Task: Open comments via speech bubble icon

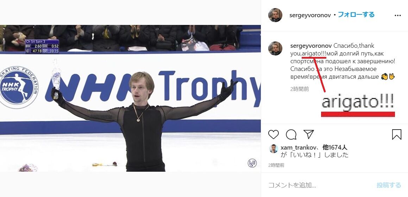Action: point(291,134)
